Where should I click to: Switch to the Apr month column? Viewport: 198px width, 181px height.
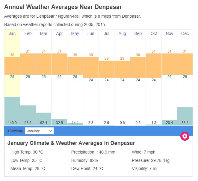click(59, 33)
